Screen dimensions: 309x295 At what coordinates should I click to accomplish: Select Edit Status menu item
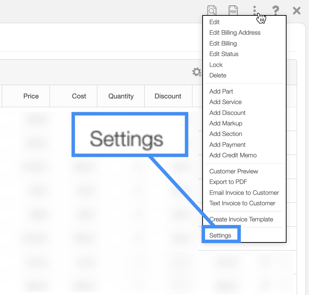(x=224, y=54)
